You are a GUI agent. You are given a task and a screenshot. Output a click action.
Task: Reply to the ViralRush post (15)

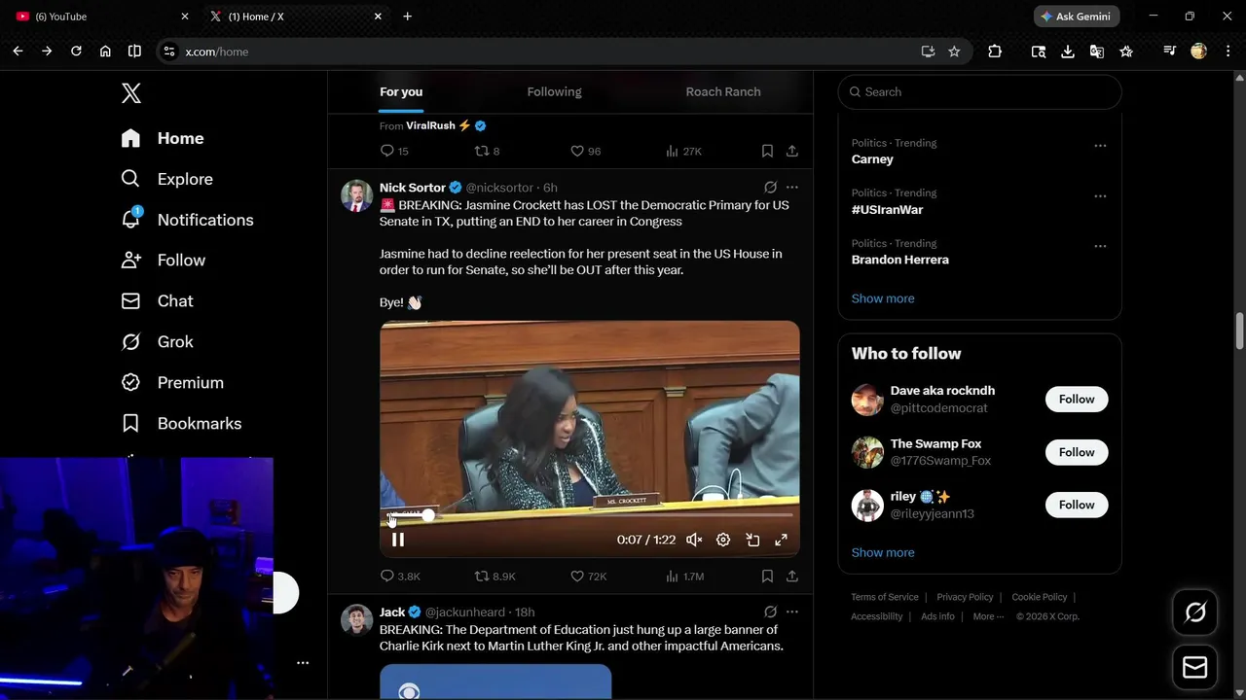tap(394, 151)
